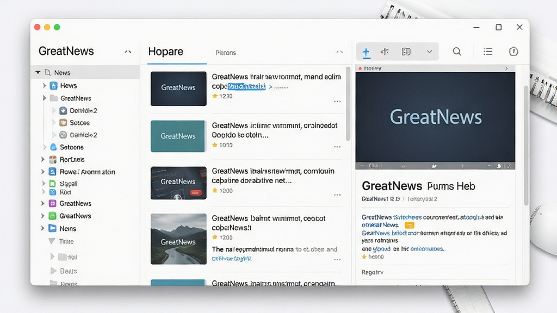Switch to the Hopare tab
557x313 pixels.
[165, 52]
